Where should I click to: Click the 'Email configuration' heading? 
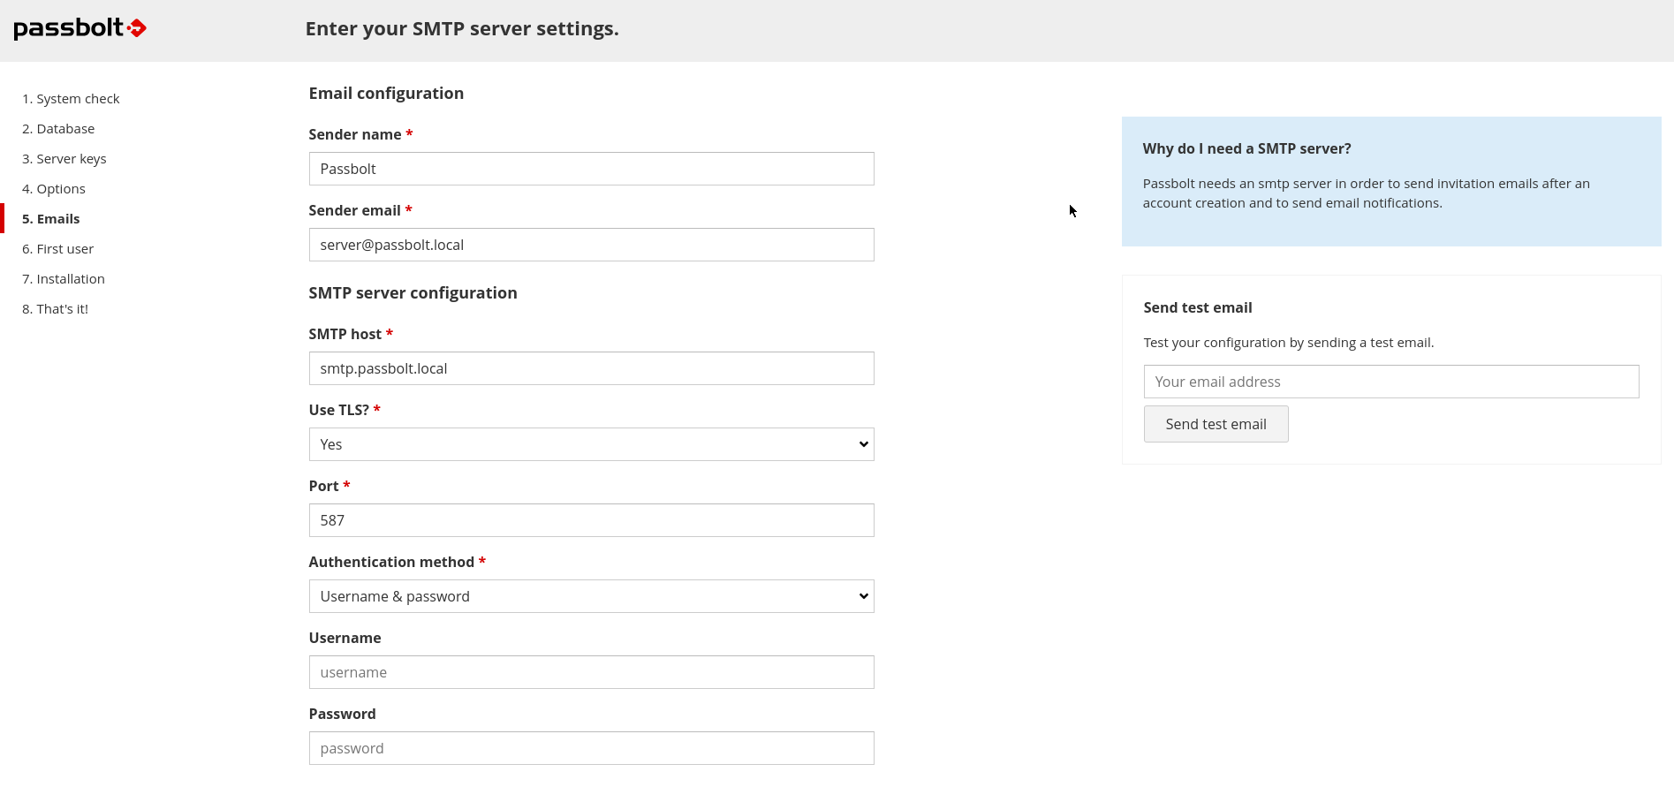(386, 94)
